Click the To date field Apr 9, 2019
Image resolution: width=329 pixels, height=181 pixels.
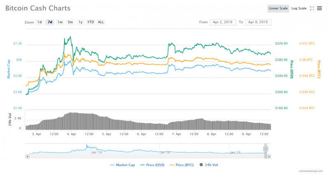[x=258, y=22]
